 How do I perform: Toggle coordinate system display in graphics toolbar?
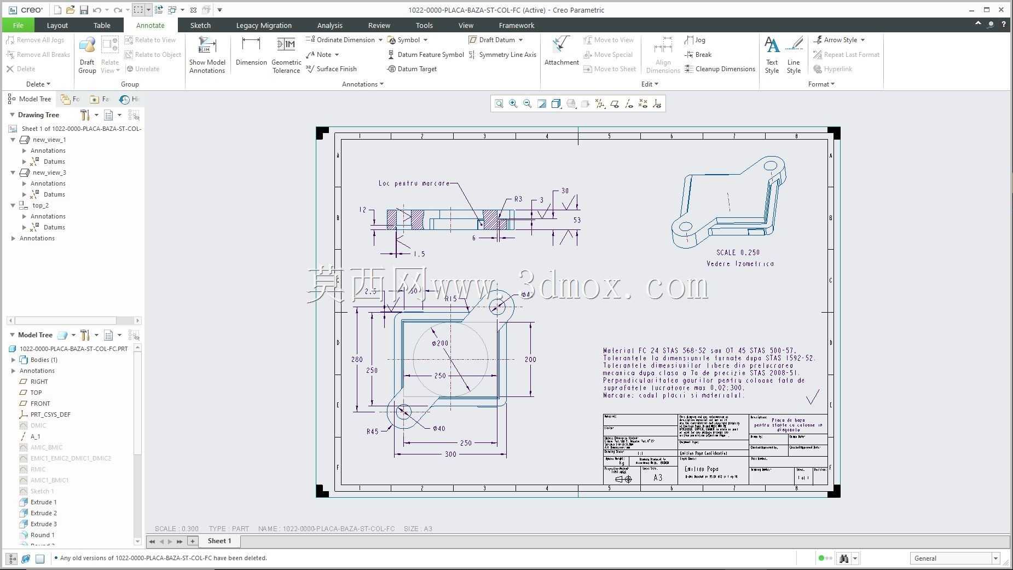(657, 103)
